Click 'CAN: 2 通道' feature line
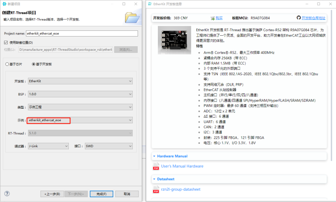Screen dimensions: 336x202 coord(214,127)
